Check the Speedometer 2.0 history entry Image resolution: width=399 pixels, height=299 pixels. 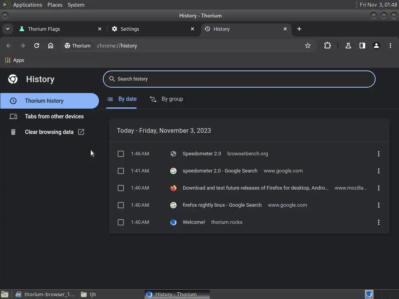(x=121, y=154)
